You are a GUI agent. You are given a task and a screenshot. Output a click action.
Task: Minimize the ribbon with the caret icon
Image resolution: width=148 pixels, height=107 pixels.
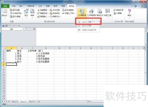(x=132, y=6)
